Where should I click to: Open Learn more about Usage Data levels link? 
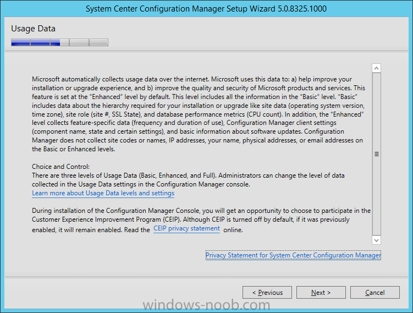[103, 193]
